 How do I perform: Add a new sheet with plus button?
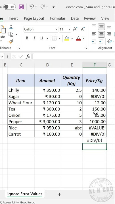(59, 194)
